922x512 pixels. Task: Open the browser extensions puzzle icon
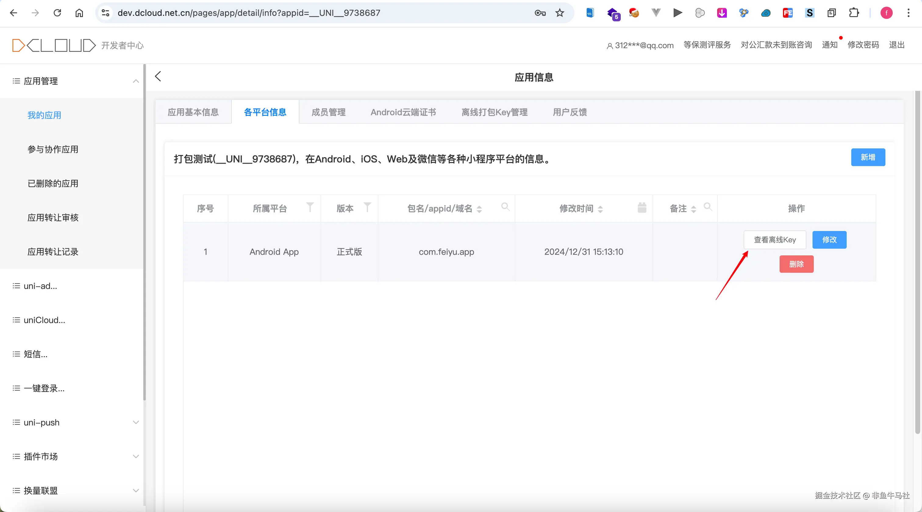(x=854, y=13)
